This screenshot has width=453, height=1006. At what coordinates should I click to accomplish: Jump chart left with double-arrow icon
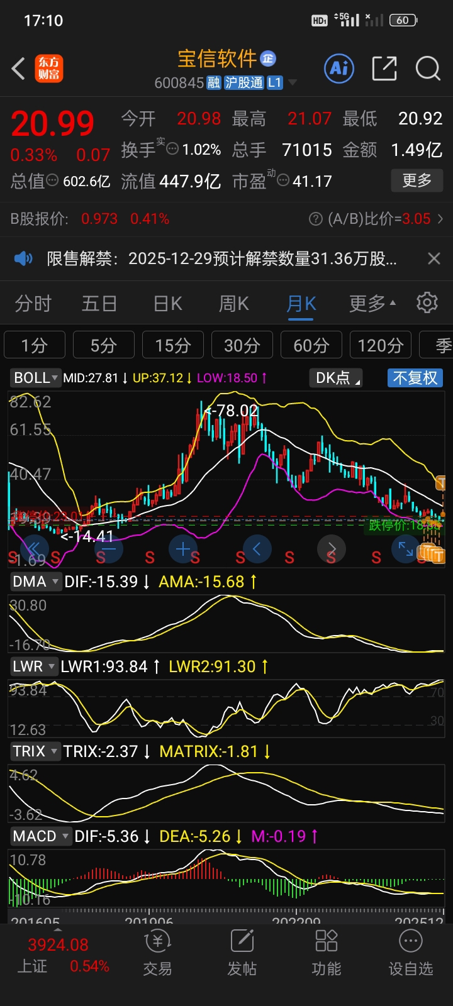coord(35,549)
